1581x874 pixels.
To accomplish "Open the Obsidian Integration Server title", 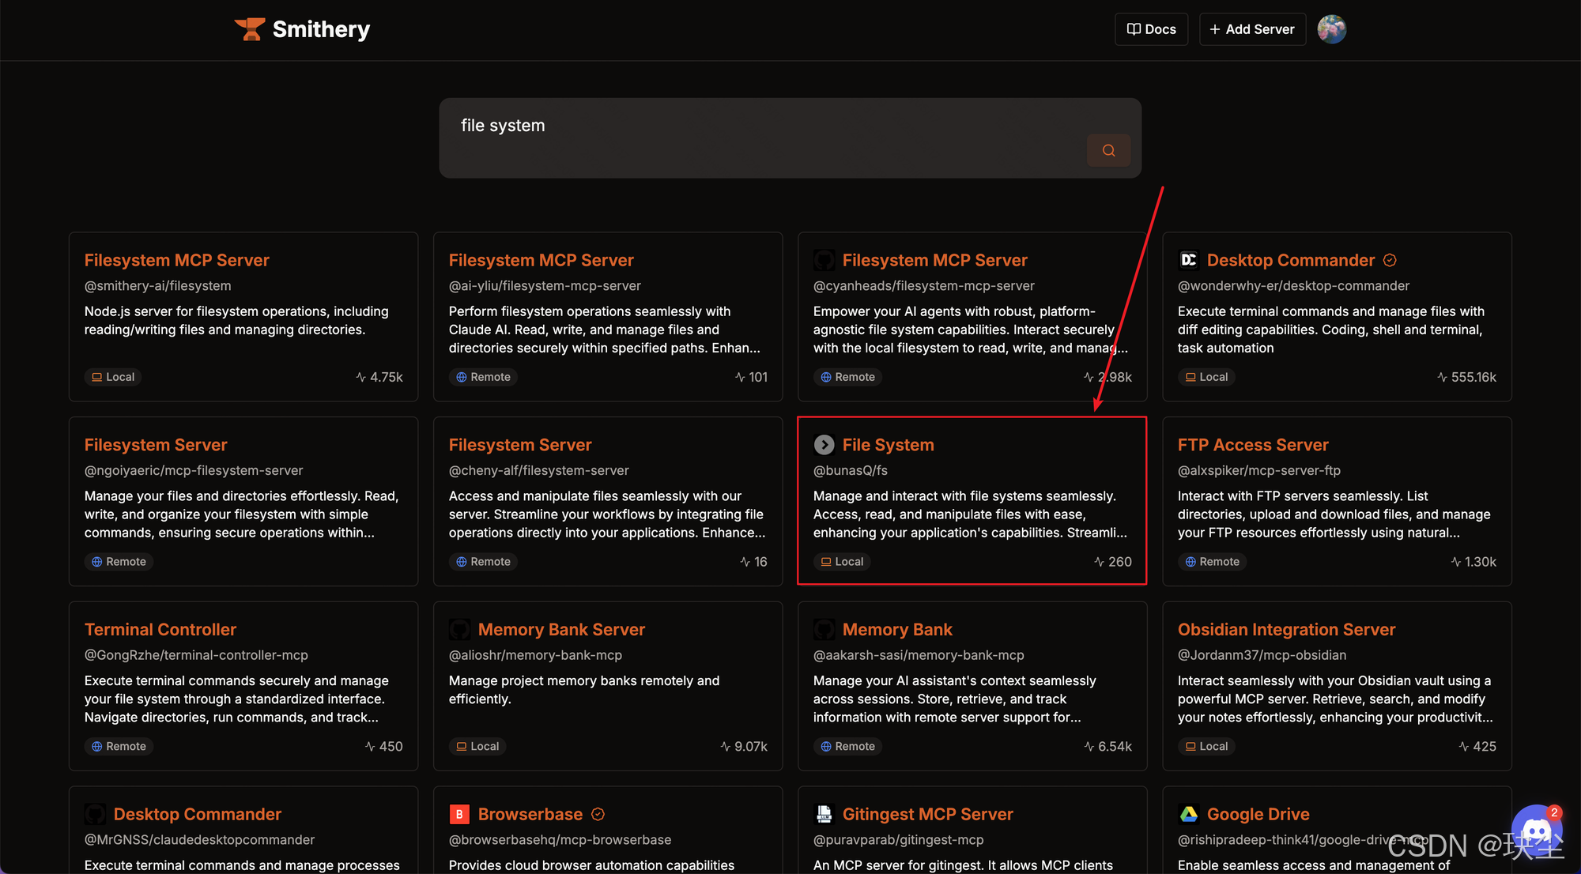I will [1286, 630].
